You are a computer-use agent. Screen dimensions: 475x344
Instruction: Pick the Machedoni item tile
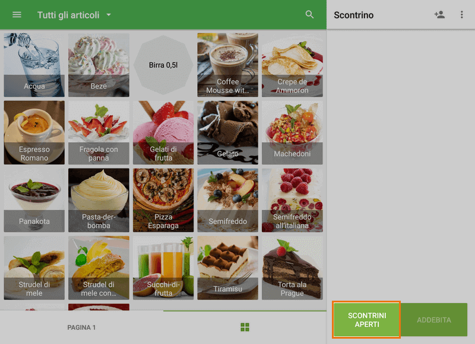click(292, 132)
